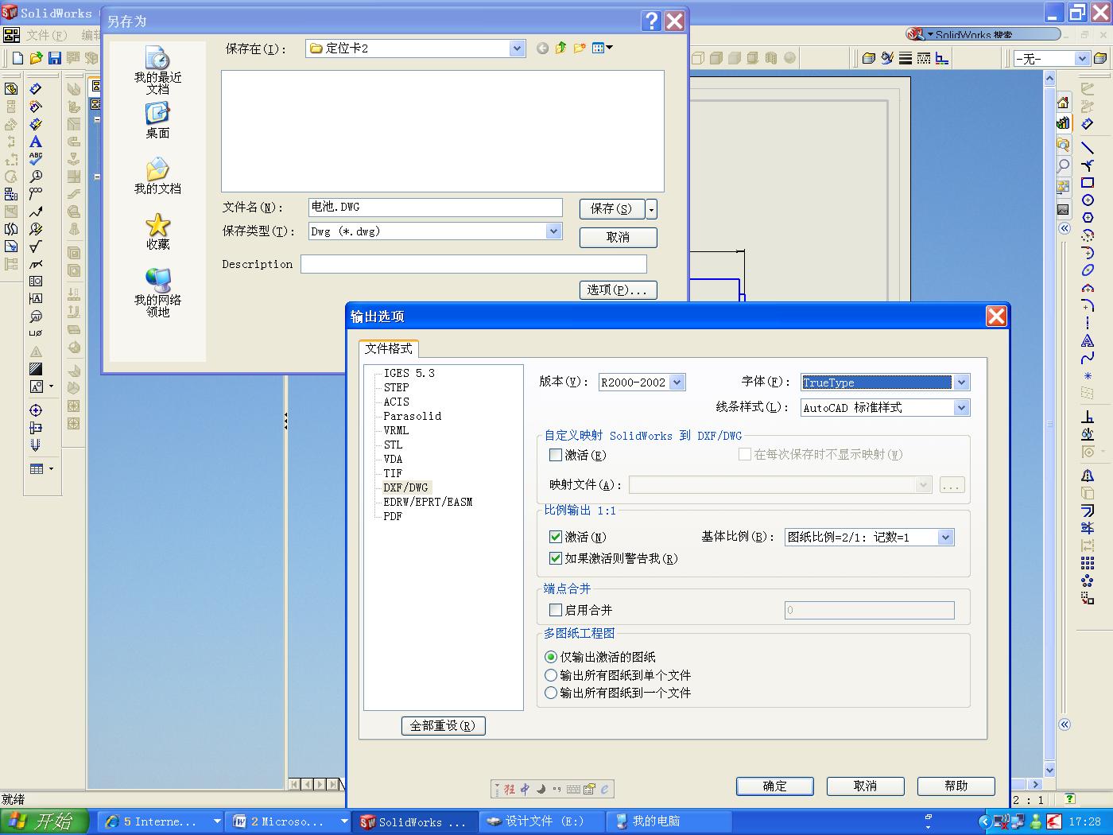This screenshot has width=1113, height=835.
Task: Click the 保存 save button in Save As
Action: click(611, 209)
